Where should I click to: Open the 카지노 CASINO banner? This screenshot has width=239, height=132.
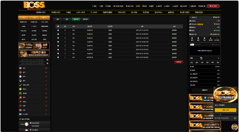tap(26, 46)
